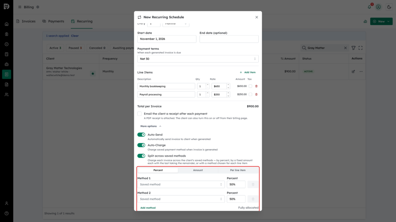Check the email receipt after each payment box
This screenshot has width=396, height=222.
click(x=139, y=114)
